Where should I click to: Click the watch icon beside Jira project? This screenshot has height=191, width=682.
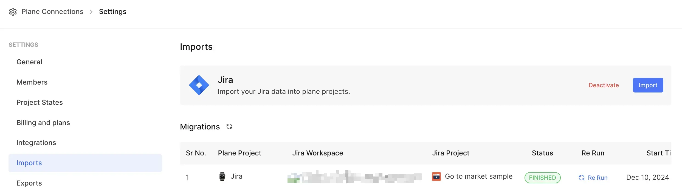(x=222, y=176)
